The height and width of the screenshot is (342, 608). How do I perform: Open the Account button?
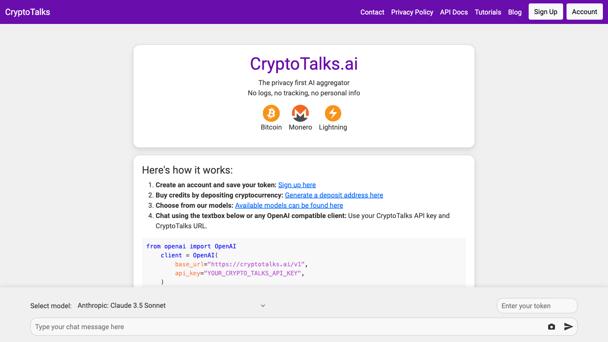tap(584, 12)
